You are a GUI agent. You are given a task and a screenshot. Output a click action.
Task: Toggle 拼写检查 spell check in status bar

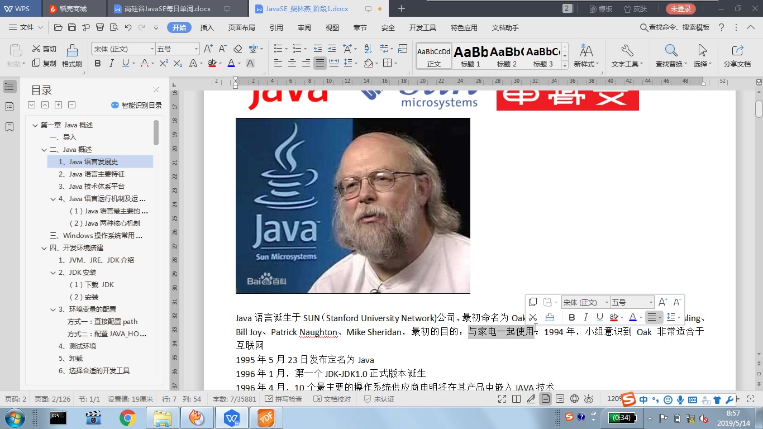coord(284,399)
